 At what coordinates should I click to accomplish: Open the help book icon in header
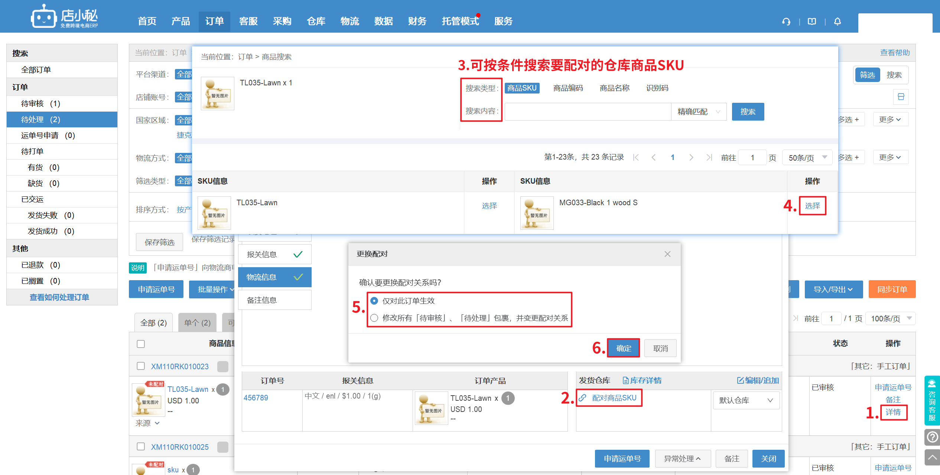click(x=812, y=22)
